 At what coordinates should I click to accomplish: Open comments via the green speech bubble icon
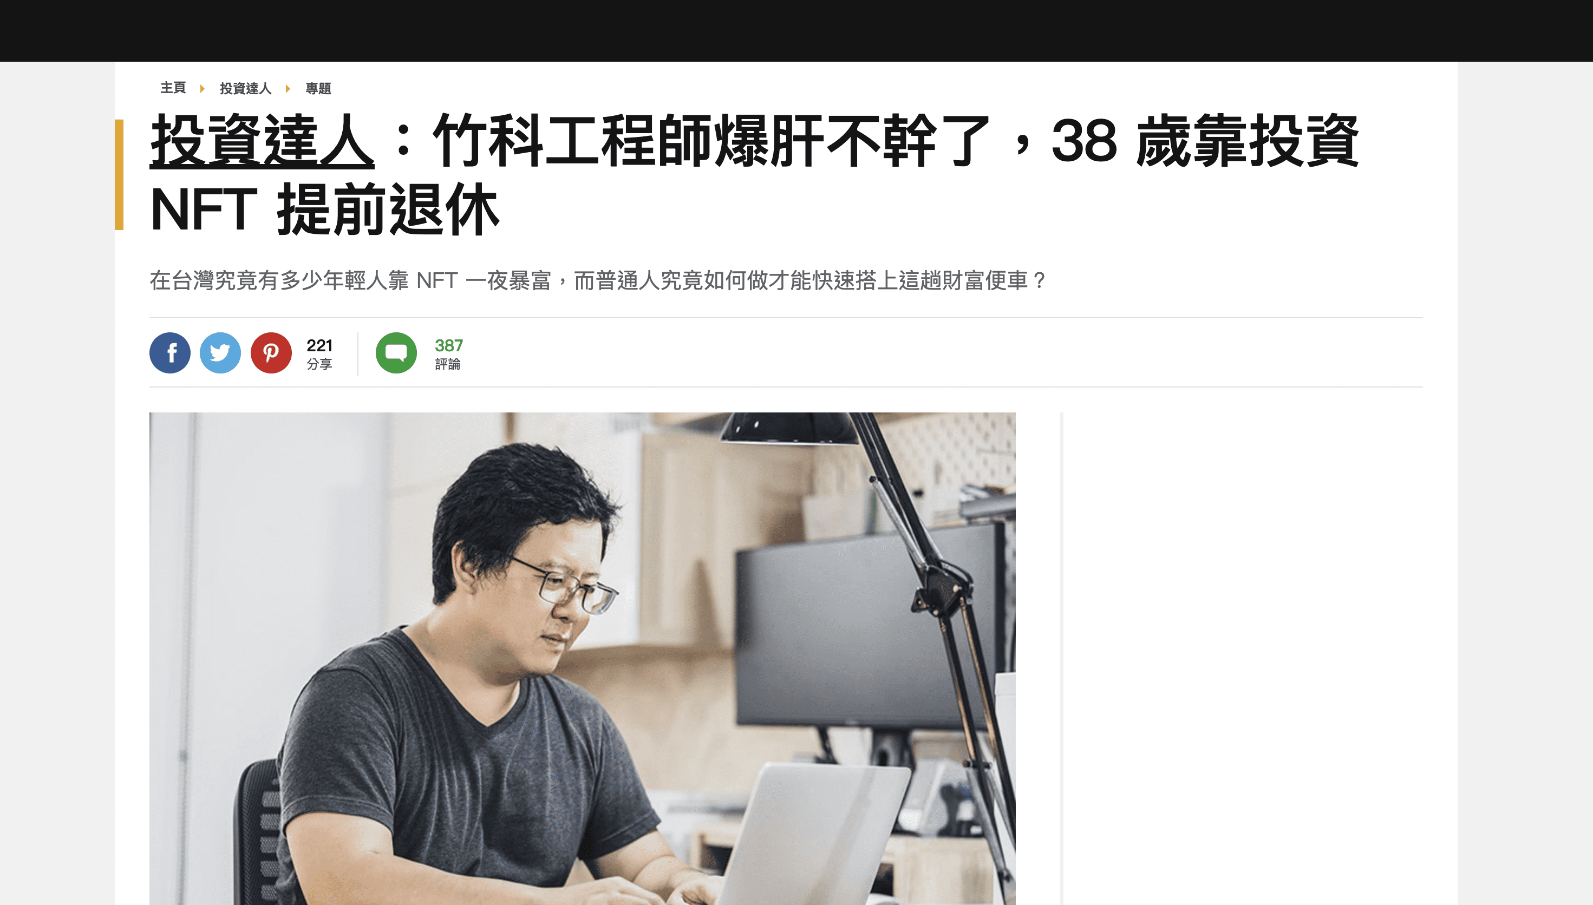coord(396,353)
